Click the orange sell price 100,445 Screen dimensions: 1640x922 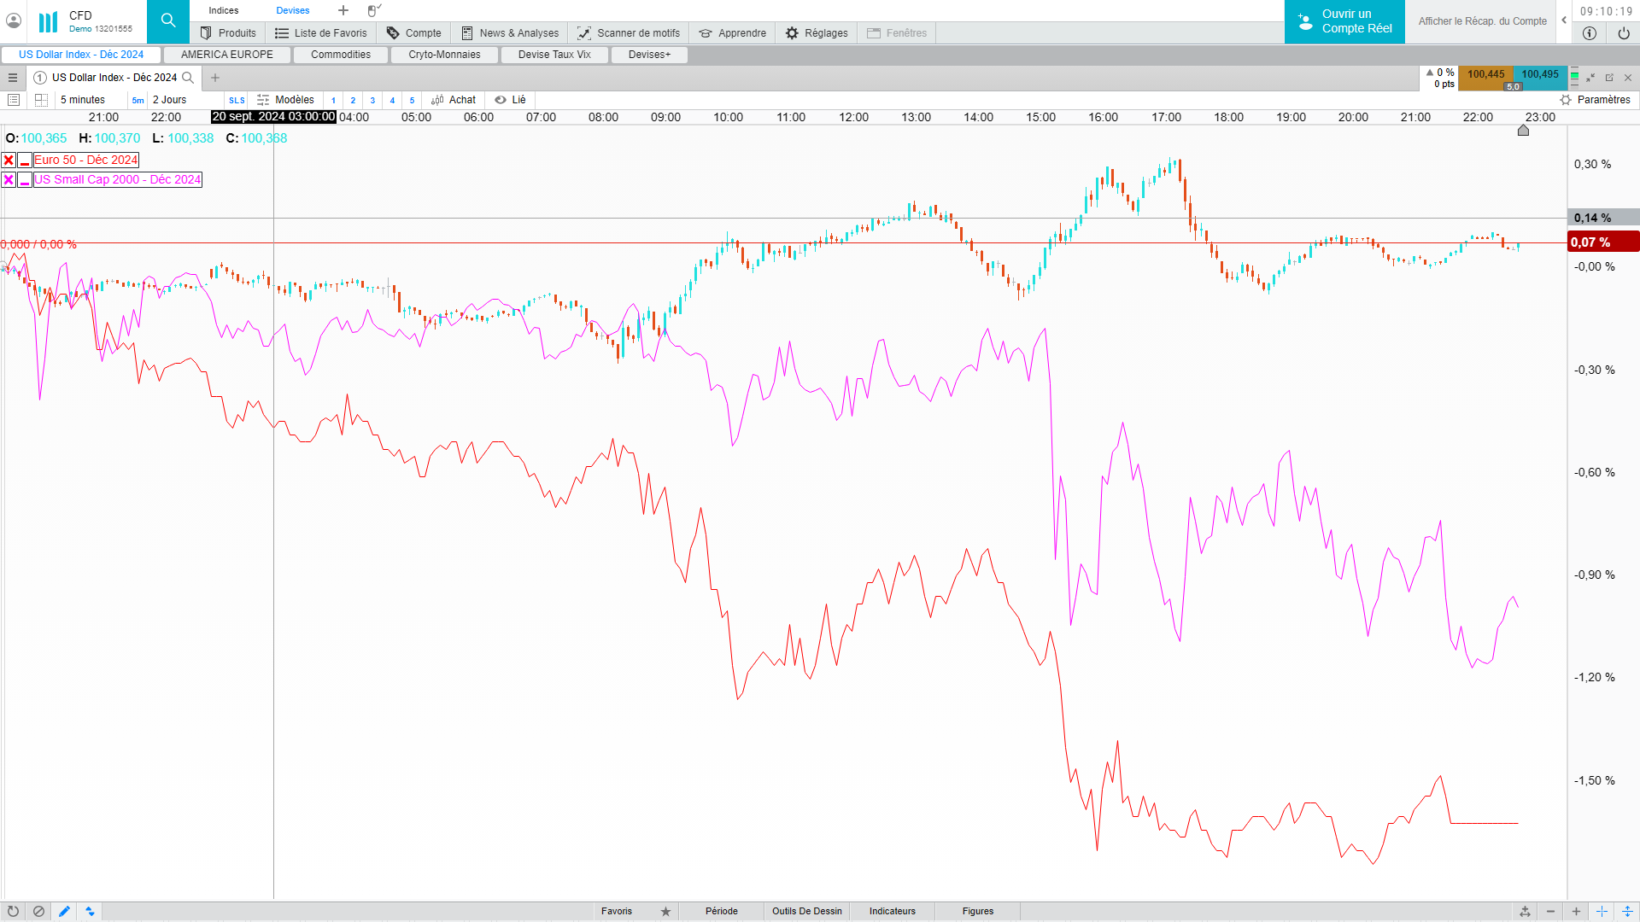(x=1485, y=74)
